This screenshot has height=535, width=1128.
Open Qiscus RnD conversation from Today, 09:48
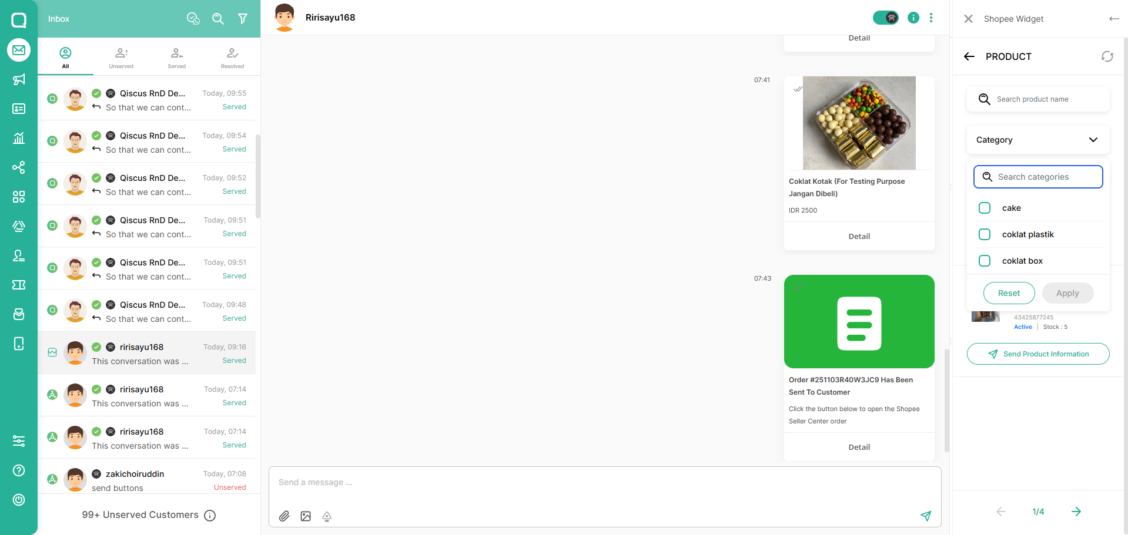pos(146,311)
